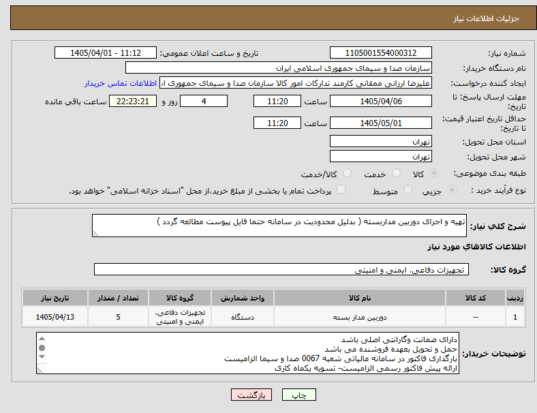Select the جزیی purchase type radio
Viewport: 537px width, 413px height.
click(x=452, y=189)
